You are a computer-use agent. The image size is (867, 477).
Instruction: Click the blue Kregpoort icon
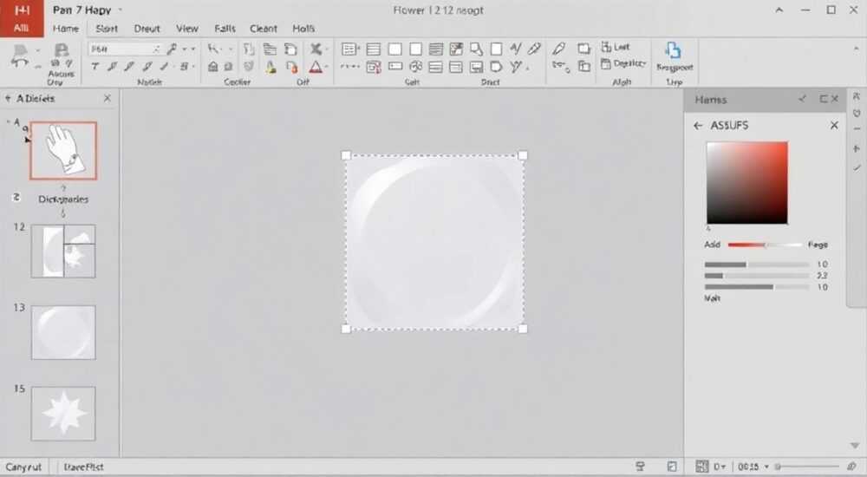pyautogui.click(x=673, y=50)
